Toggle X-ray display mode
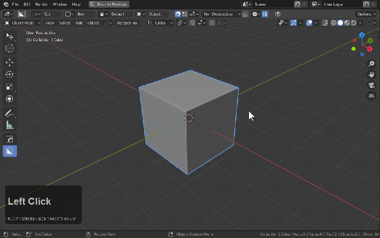The width and height of the screenshot is (380, 238). pyautogui.click(x=325, y=22)
